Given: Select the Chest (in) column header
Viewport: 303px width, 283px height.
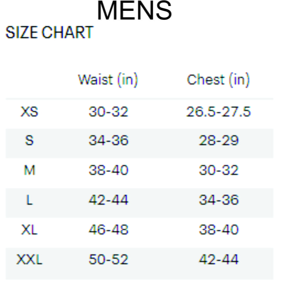Looking at the screenshot, I should click(218, 79).
